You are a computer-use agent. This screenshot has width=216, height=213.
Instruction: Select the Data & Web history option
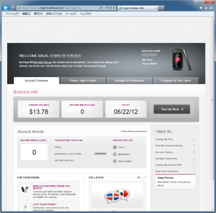(x=115, y=161)
